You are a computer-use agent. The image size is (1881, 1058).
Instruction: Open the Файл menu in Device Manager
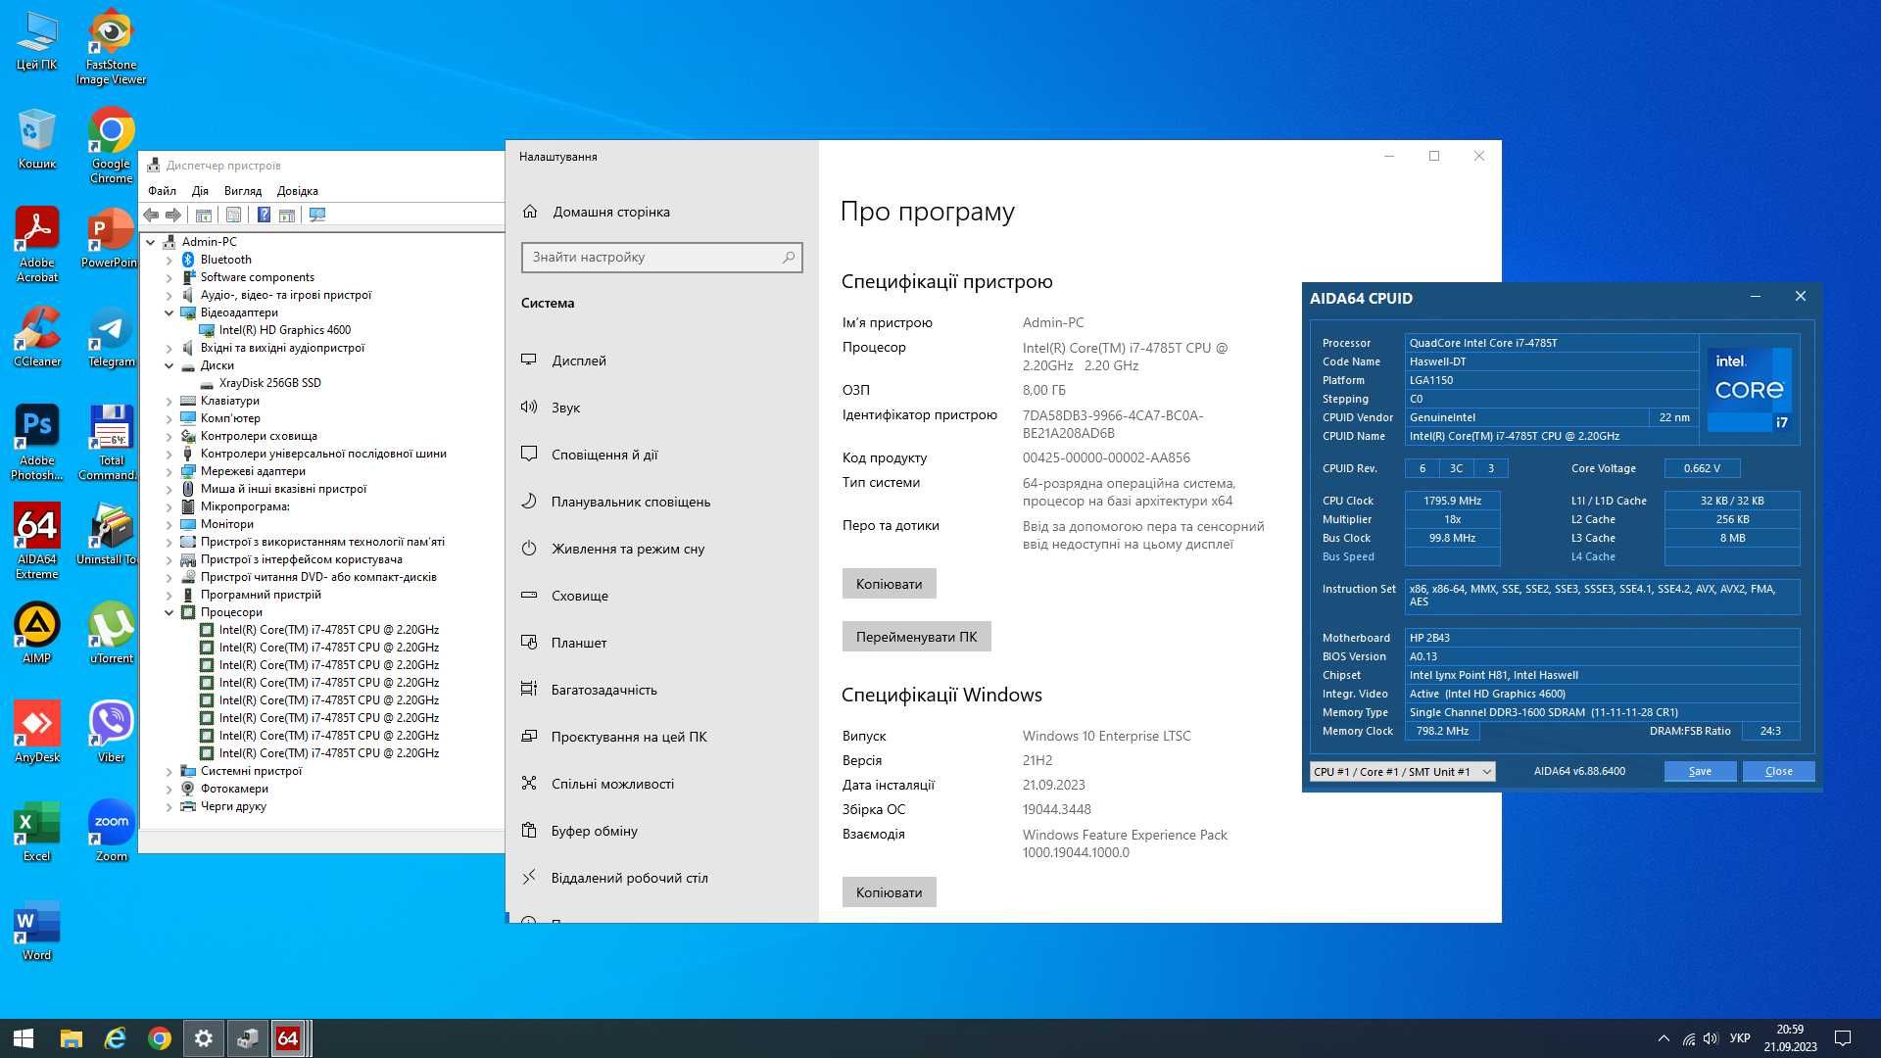pos(162,191)
